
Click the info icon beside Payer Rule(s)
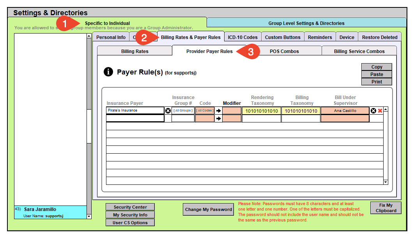108,72
